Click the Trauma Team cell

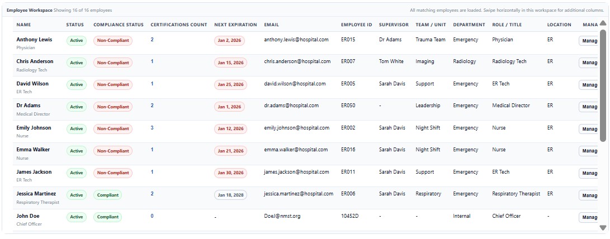pos(431,40)
